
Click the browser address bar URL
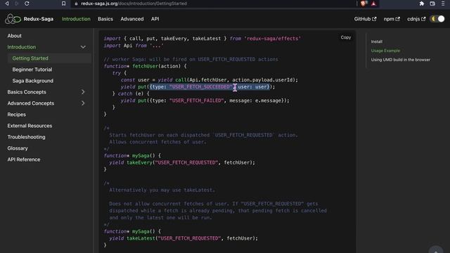pos(134,4)
